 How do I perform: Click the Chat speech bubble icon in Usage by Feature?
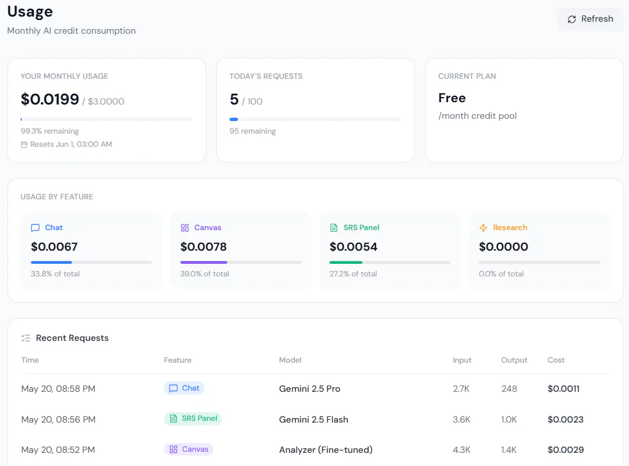pyautogui.click(x=35, y=228)
